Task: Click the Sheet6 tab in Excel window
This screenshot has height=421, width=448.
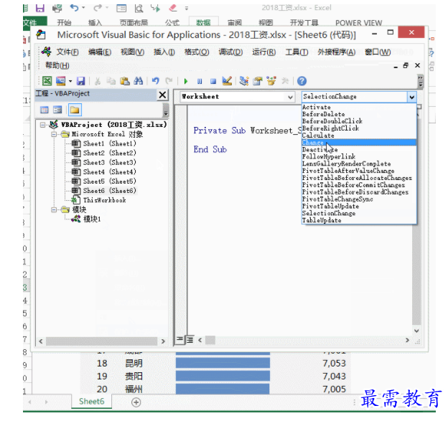Action: [x=92, y=402]
